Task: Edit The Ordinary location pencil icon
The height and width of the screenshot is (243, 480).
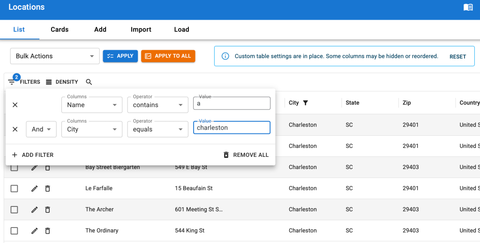Action: pos(35,231)
